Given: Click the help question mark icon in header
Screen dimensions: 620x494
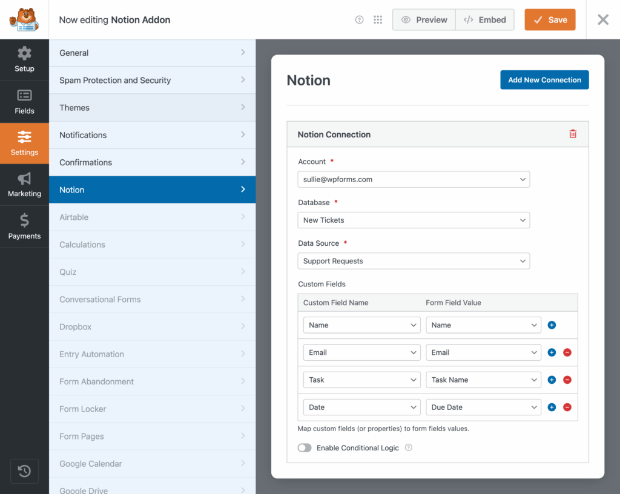Looking at the screenshot, I should tap(359, 20).
